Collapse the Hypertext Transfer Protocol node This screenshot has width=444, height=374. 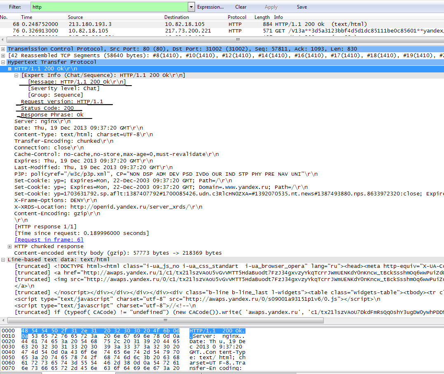click(3, 62)
